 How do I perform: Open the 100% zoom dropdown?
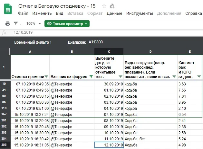coord(34,24)
